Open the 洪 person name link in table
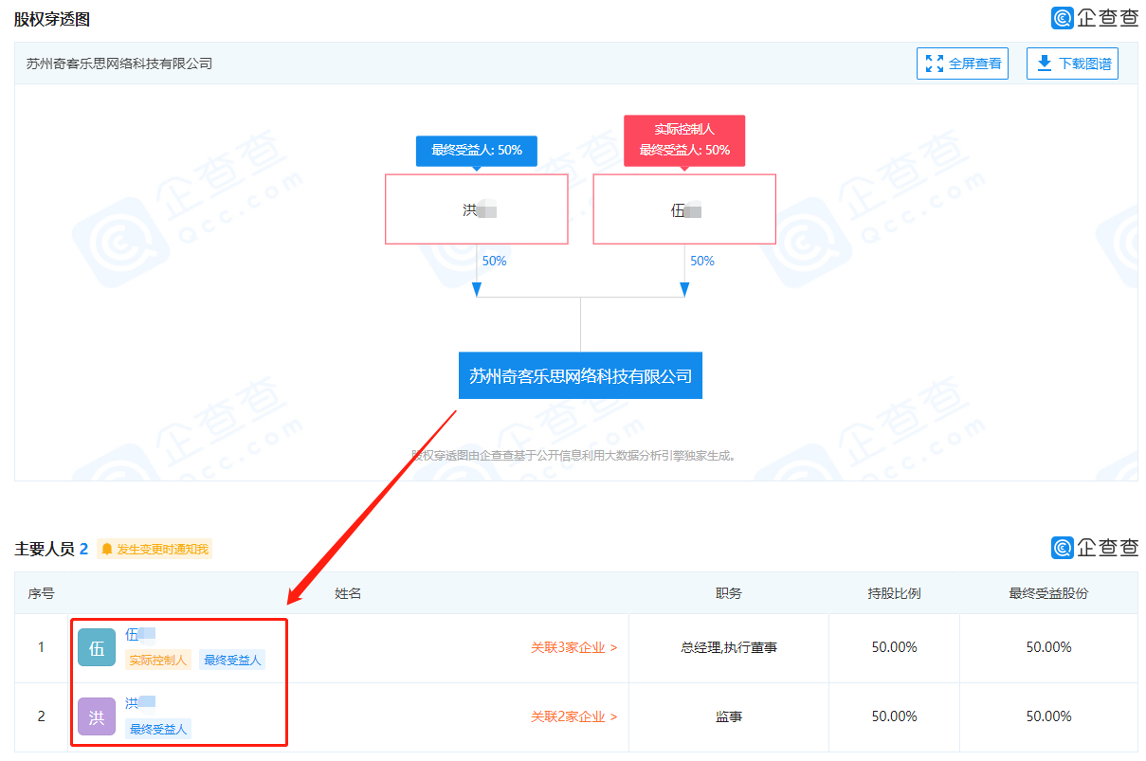1146x761 pixels. [133, 703]
